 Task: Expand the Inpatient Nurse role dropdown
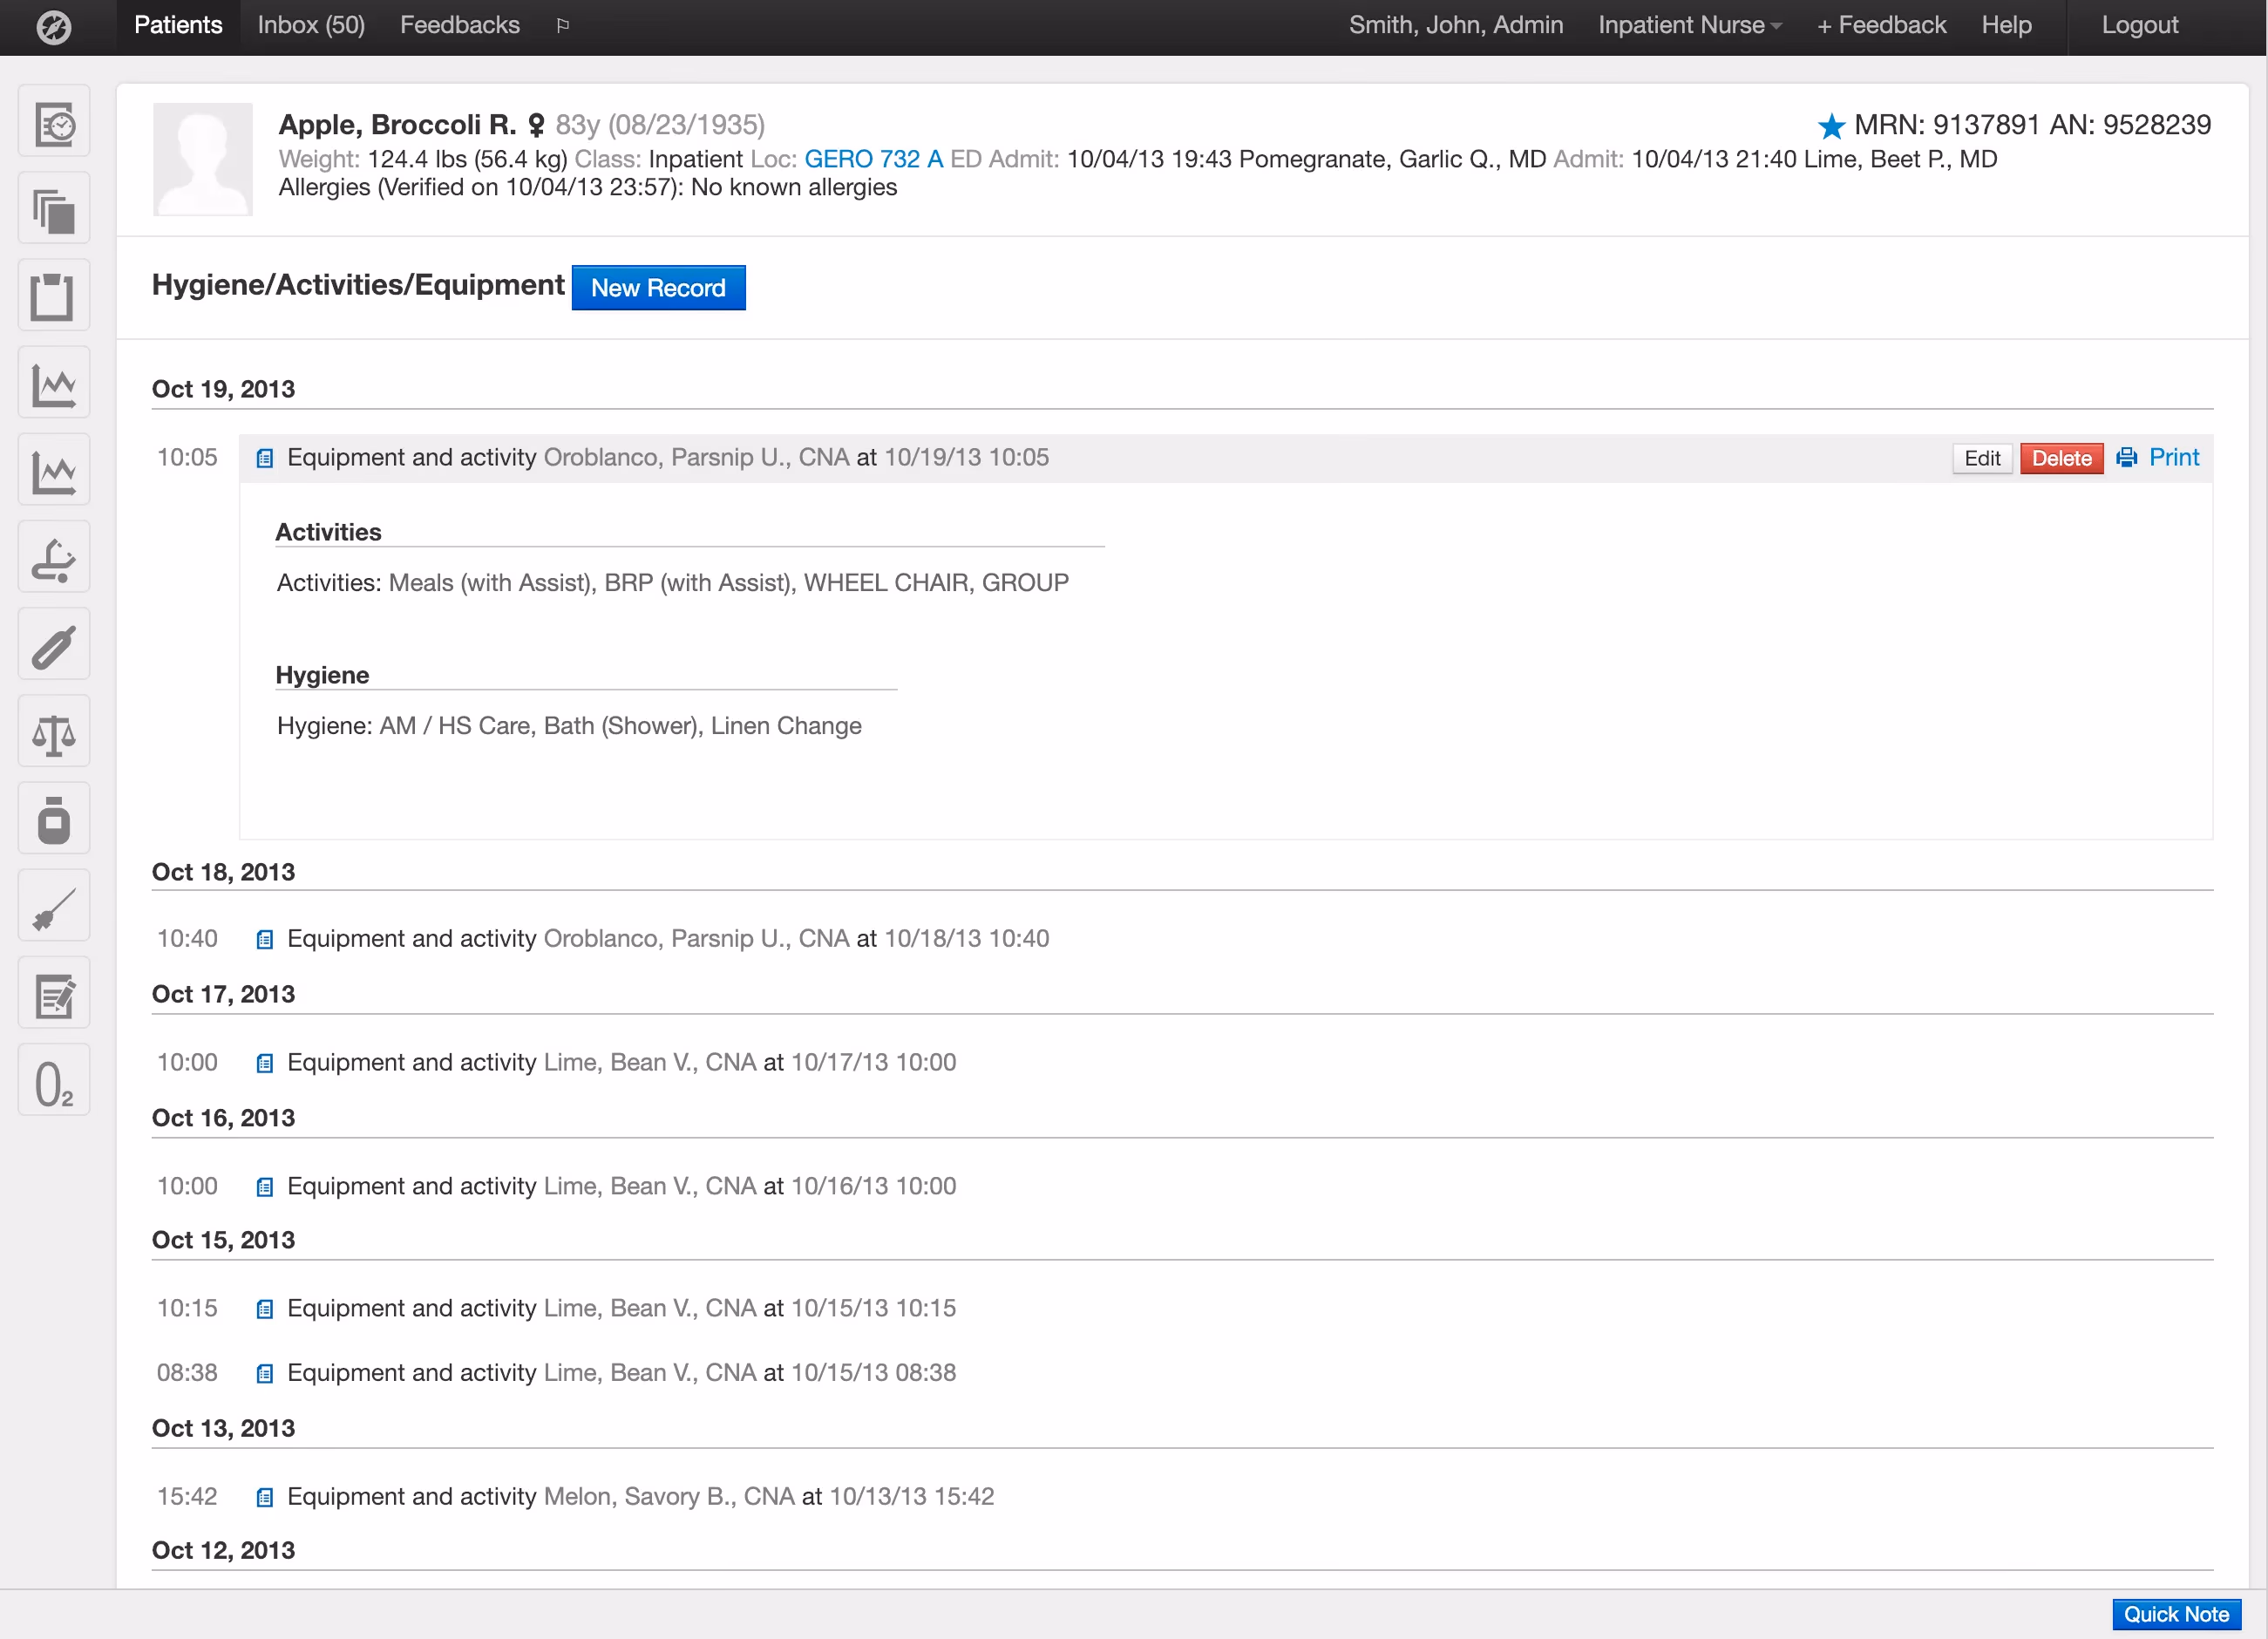point(1689,25)
